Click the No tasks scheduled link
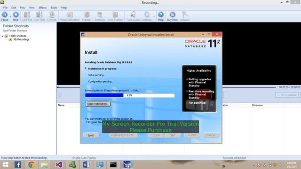 pyautogui.click(x=234, y=158)
